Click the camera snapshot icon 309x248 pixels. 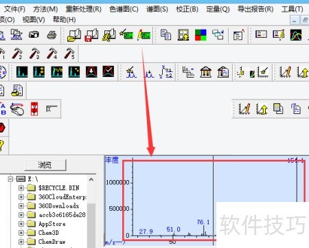click(x=34, y=35)
